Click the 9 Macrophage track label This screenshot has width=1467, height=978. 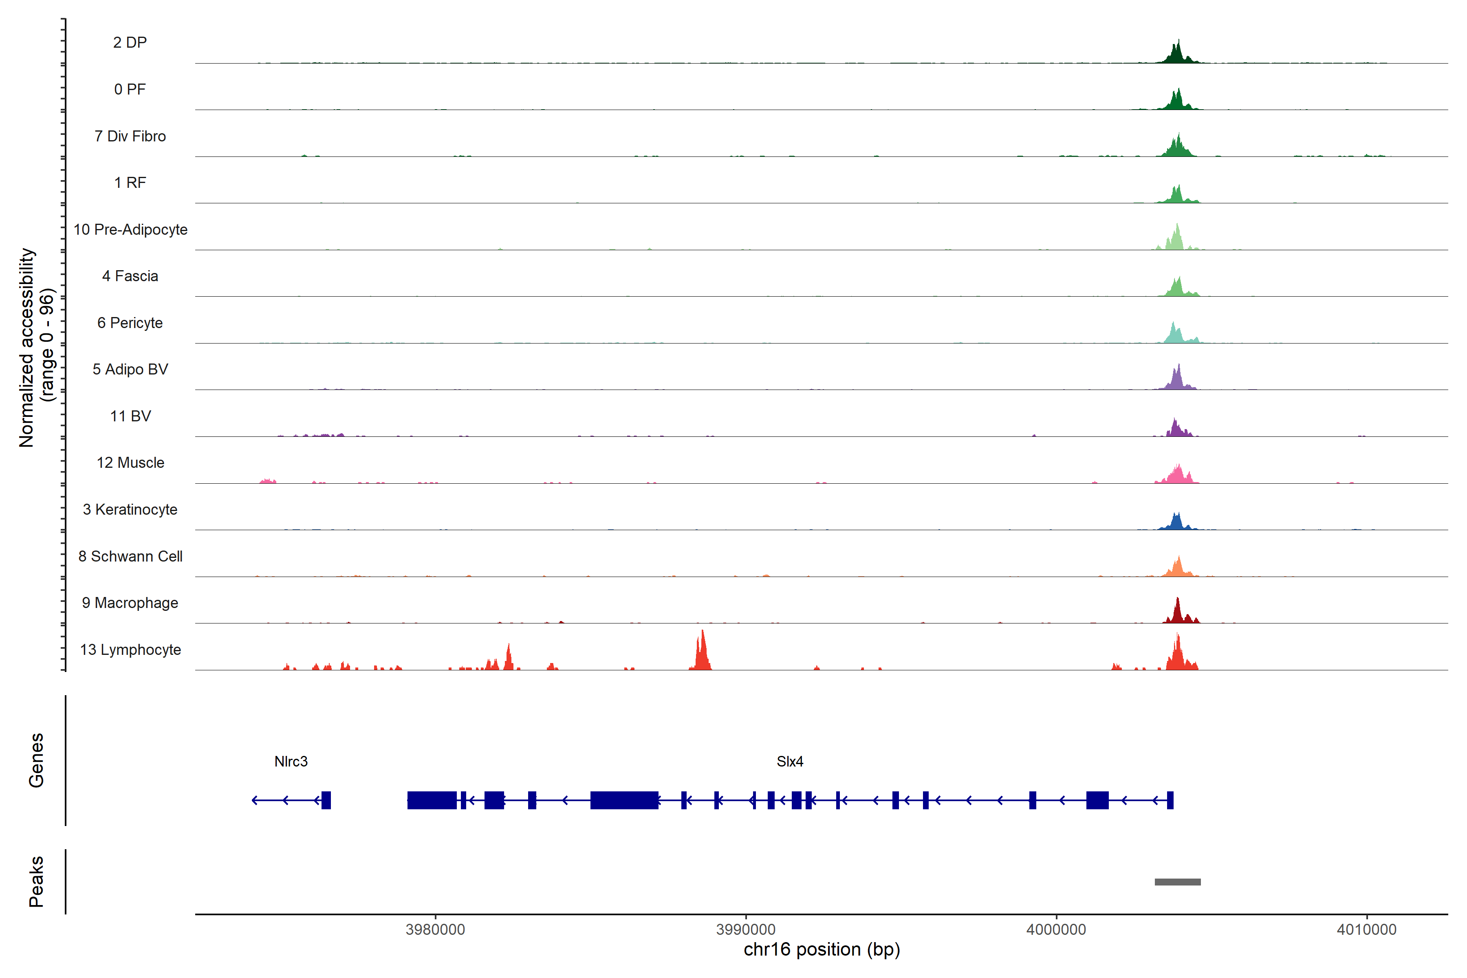pos(130,603)
